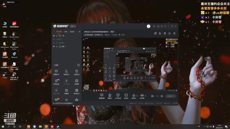Open the Dread Hunger desktop shortcut
230x129 pixels.
[x=14, y=36]
